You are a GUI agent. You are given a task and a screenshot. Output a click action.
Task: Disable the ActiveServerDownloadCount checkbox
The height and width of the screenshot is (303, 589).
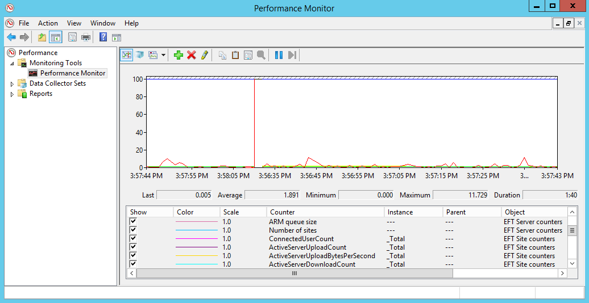(133, 264)
